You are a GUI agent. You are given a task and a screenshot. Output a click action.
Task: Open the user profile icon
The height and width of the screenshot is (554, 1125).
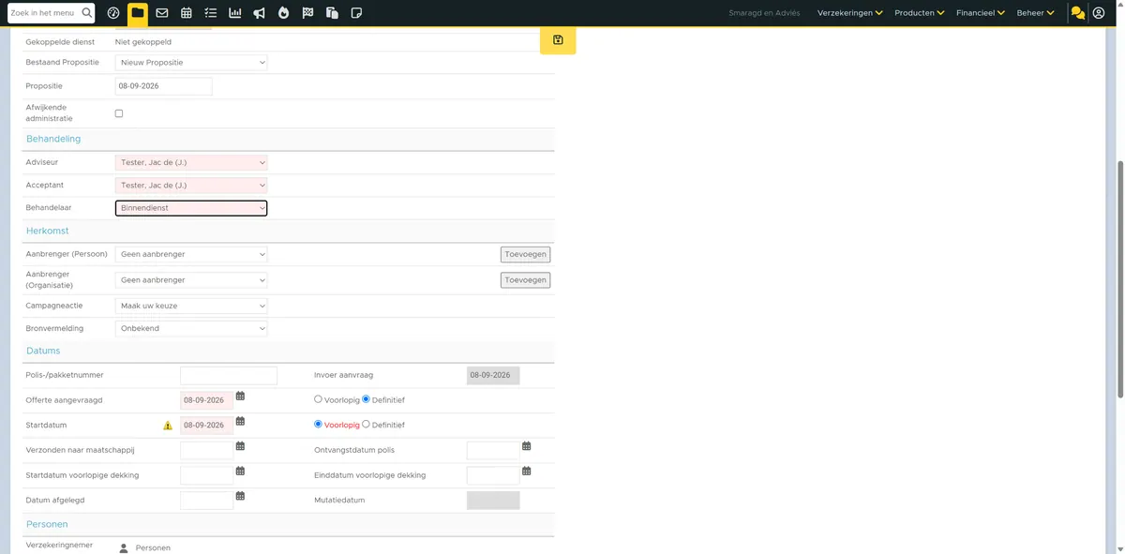tap(1099, 13)
